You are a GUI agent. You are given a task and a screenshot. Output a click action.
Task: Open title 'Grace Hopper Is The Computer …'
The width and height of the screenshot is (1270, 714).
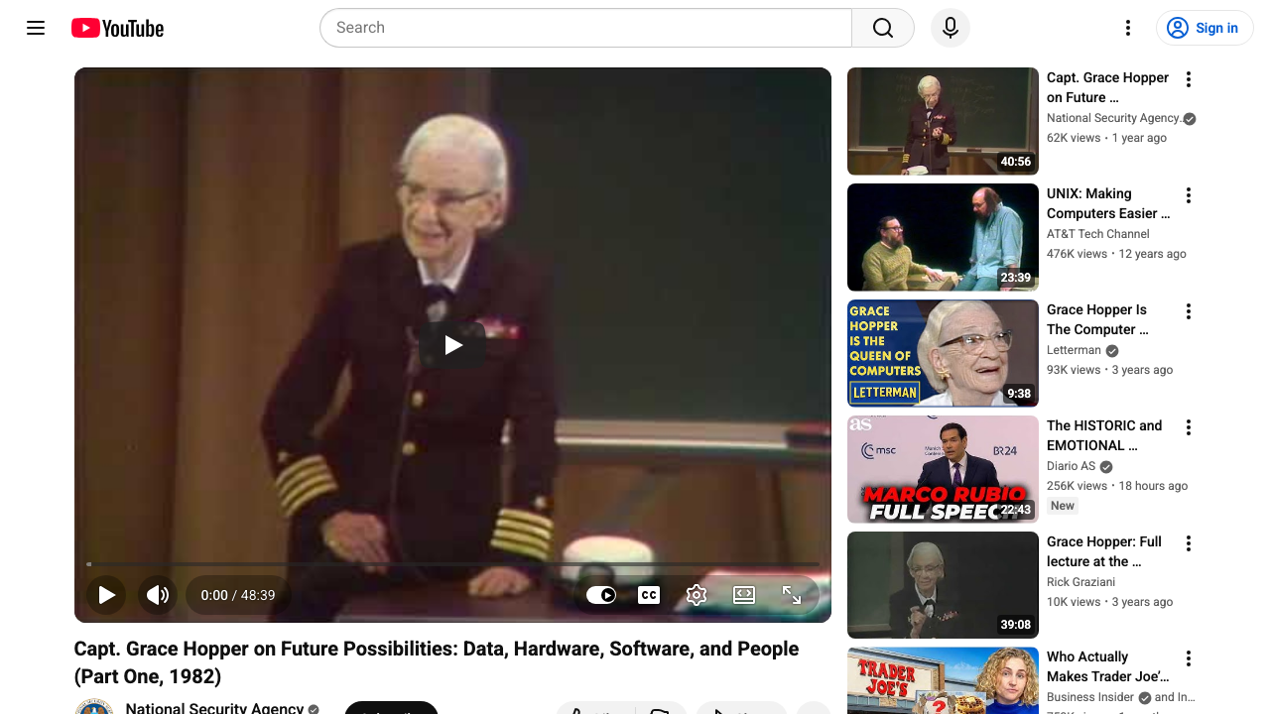[x=1097, y=319]
